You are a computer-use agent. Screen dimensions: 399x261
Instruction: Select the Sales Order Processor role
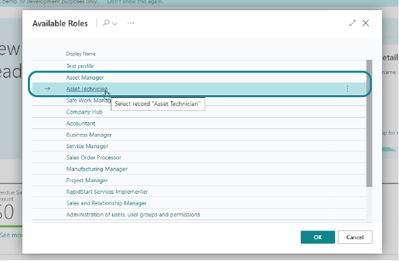coord(94,158)
